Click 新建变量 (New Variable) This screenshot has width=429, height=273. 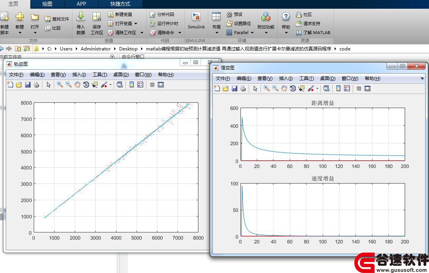click(120, 14)
